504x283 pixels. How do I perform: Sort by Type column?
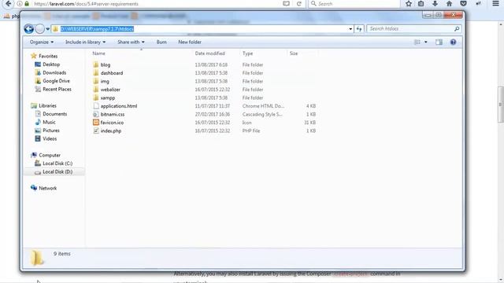coord(248,53)
